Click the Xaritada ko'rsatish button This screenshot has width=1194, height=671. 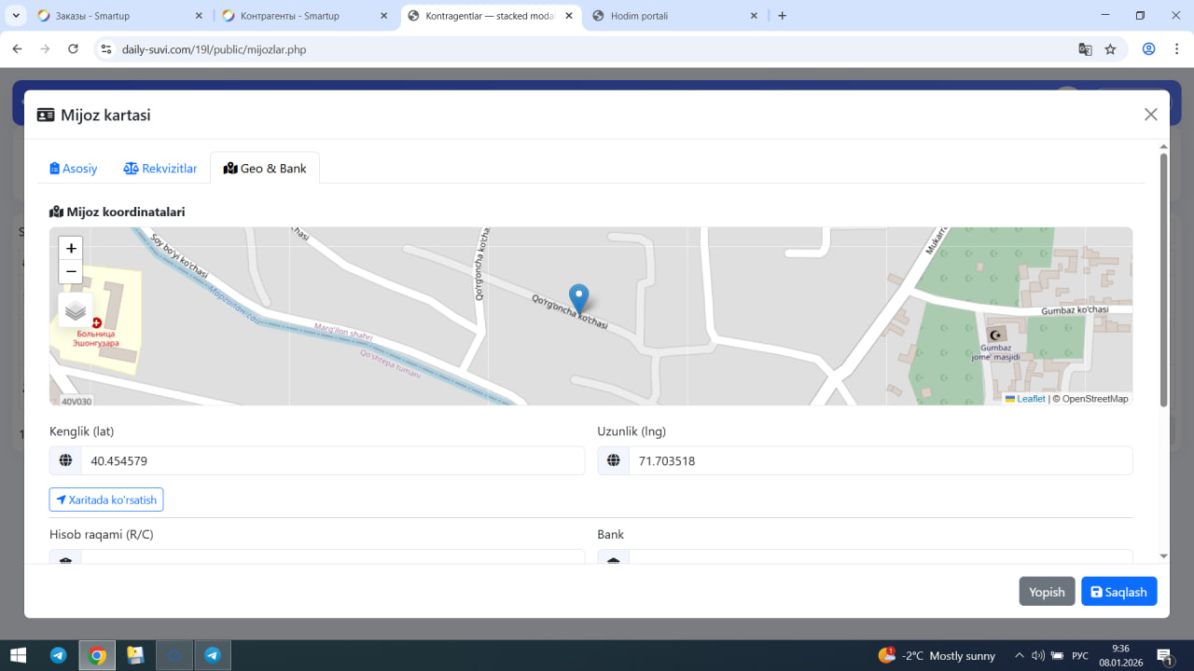coord(106,500)
